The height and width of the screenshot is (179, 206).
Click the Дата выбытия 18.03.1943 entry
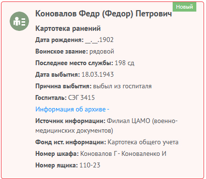pyautogui.click(x=74, y=74)
